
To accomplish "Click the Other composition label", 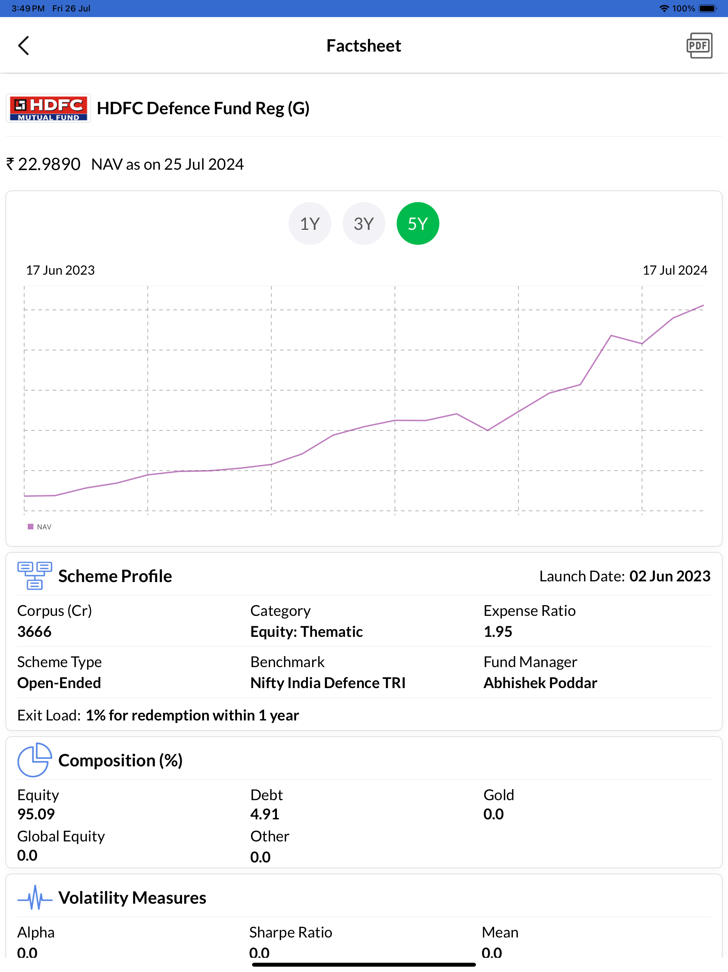I will (x=269, y=836).
